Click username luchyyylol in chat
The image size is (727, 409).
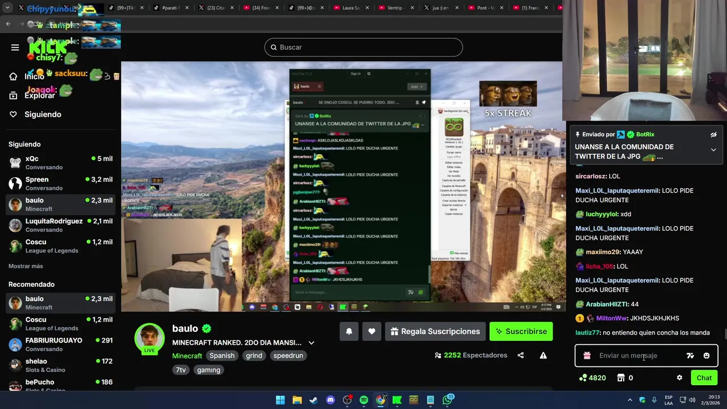tap(601, 214)
